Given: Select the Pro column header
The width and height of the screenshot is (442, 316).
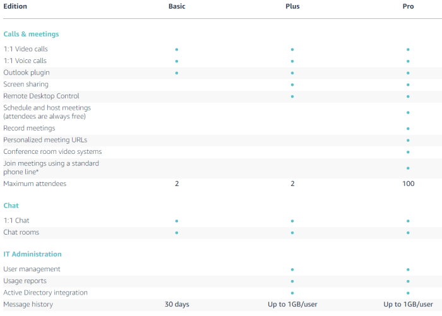Looking at the screenshot, I should [409, 6].
